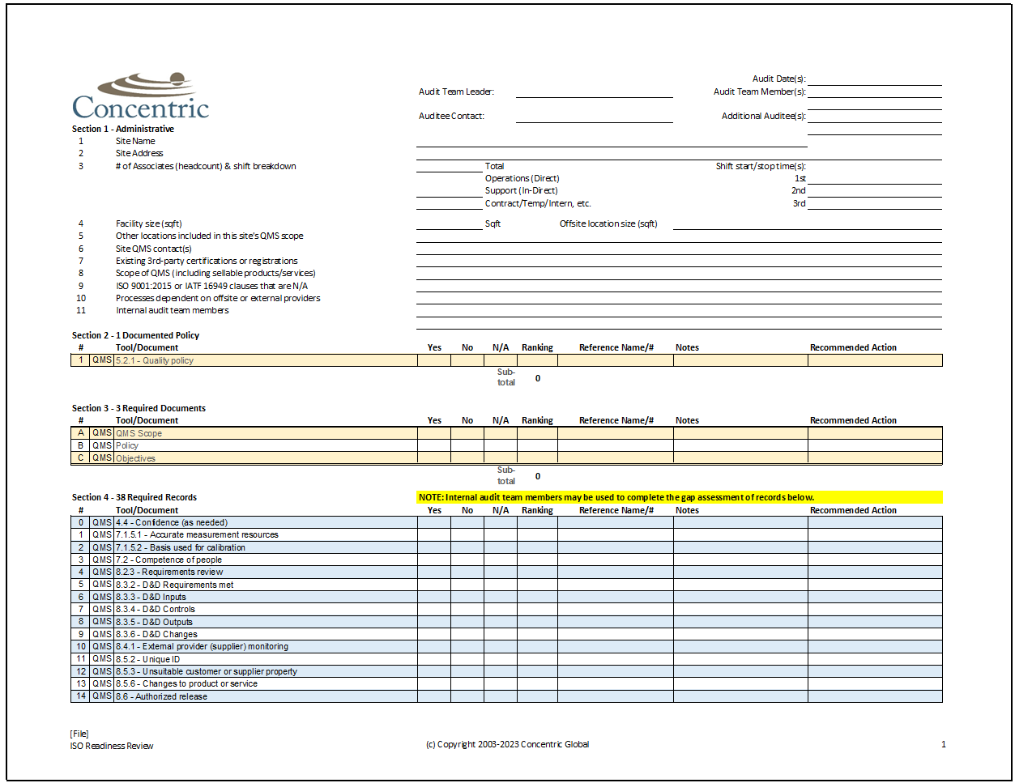Screen dimensions: 1015x783
Task: Click the 3rd shift time blank
Action: pos(875,203)
